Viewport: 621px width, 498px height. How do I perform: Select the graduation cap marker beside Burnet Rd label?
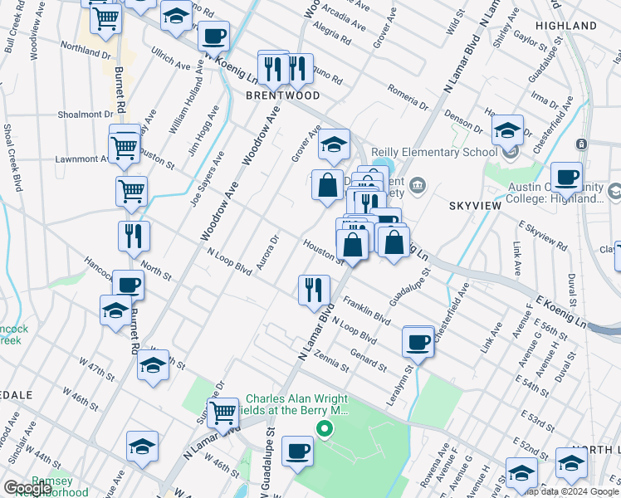(115, 310)
